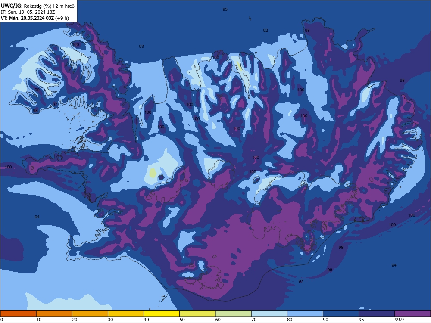The height and width of the screenshot is (323, 431).
Task: Click the orange 10–20 legend swatch
Action: (x=54, y=314)
